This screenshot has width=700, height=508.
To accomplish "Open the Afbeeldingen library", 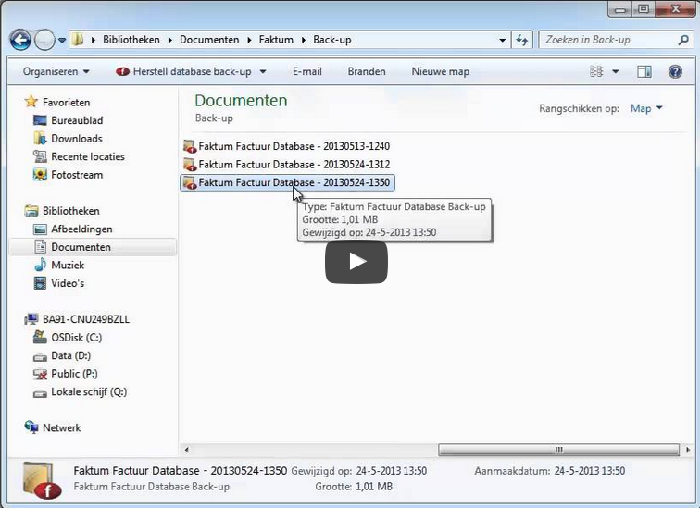I will (x=81, y=229).
